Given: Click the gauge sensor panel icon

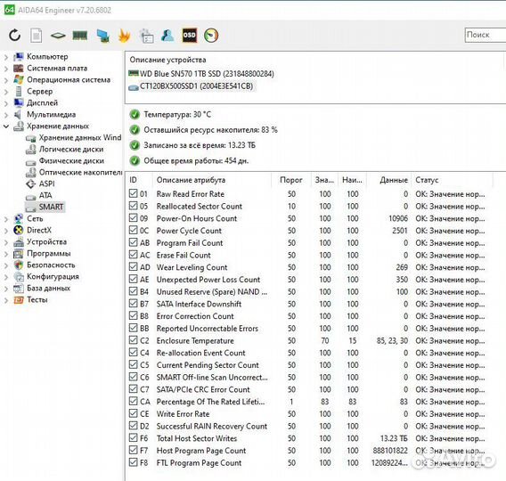Looking at the screenshot, I should click(x=211, y=36).
